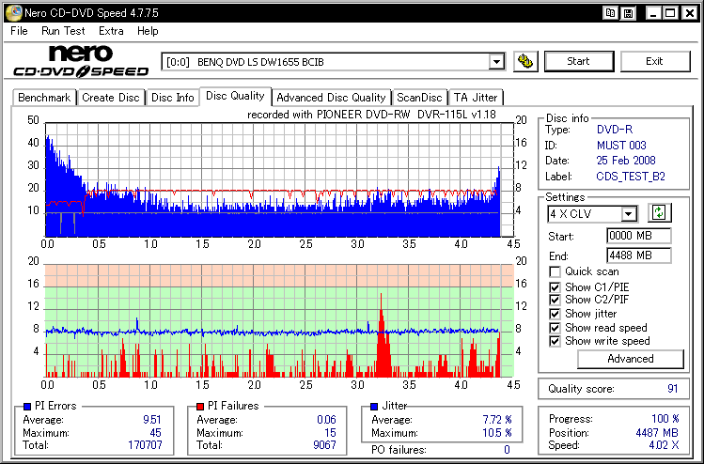Click the Exit button
The height and width of the screenshot is (464, 704).
[654, 61]
